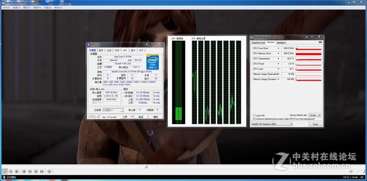Switch to the 关于 tab in CPU-Z
The width and height of the screenshot is (367, 181).
point(141,50)
